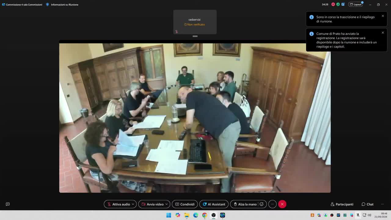Launch Microsoft Edge from the taskbar

(x=195, y=215)
